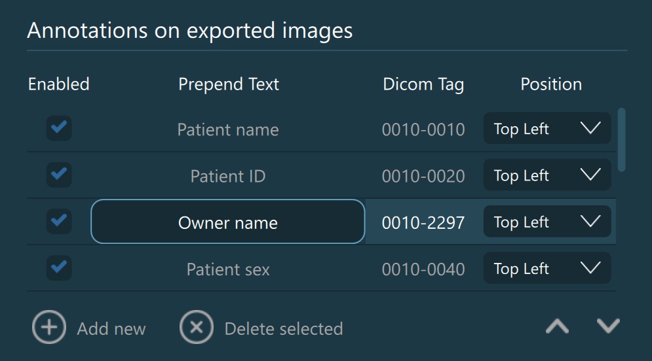The image size is (652, 361).
Task: Select the Patient ID row text
Action: pos(227,176)
